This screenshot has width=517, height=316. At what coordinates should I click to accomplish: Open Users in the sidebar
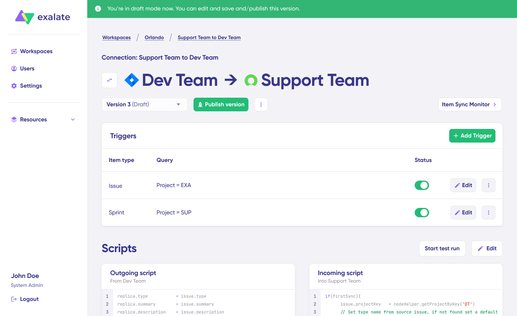27,69
